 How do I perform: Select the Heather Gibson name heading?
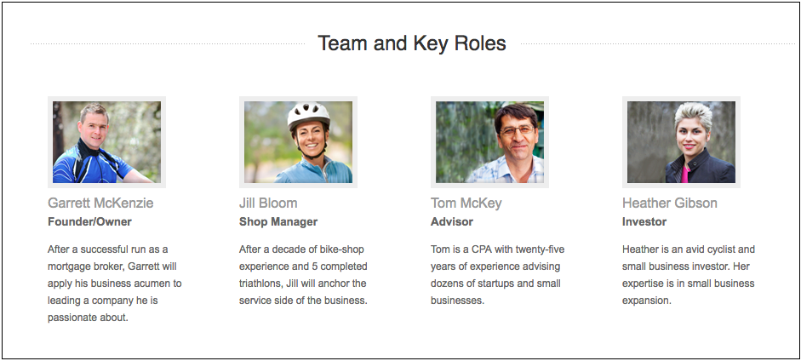click(x=670, y=203)
